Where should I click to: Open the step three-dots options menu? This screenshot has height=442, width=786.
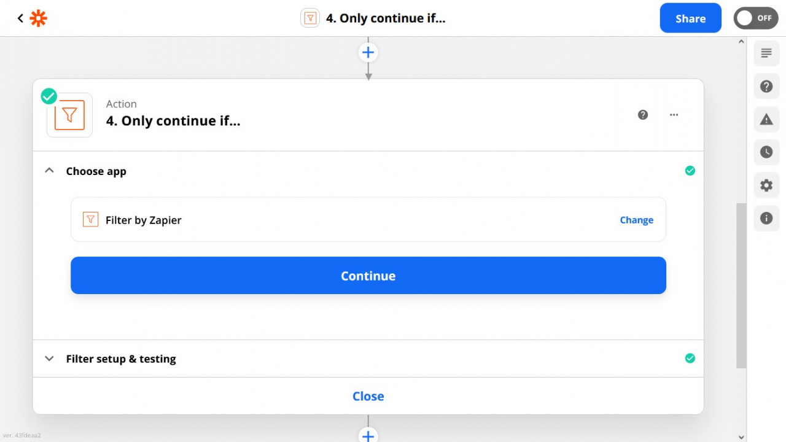coord(674,115)
